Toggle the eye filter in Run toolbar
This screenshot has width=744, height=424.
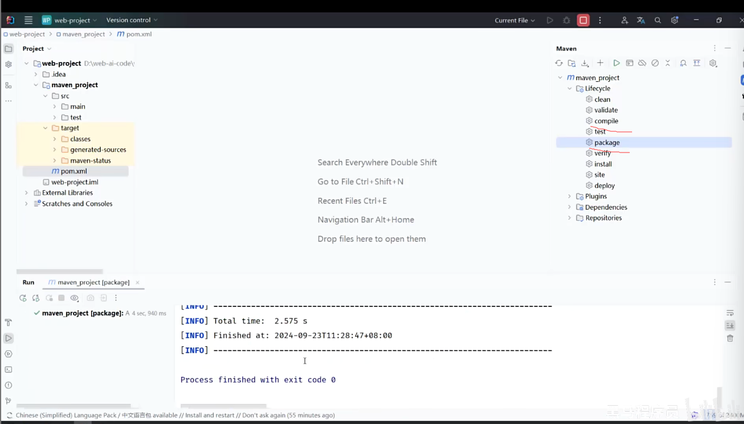(74, 298)
